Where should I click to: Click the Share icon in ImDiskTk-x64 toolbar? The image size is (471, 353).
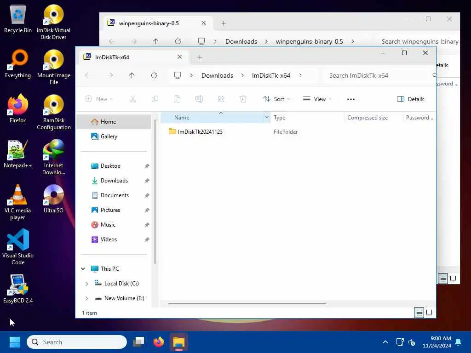(221, 99)
